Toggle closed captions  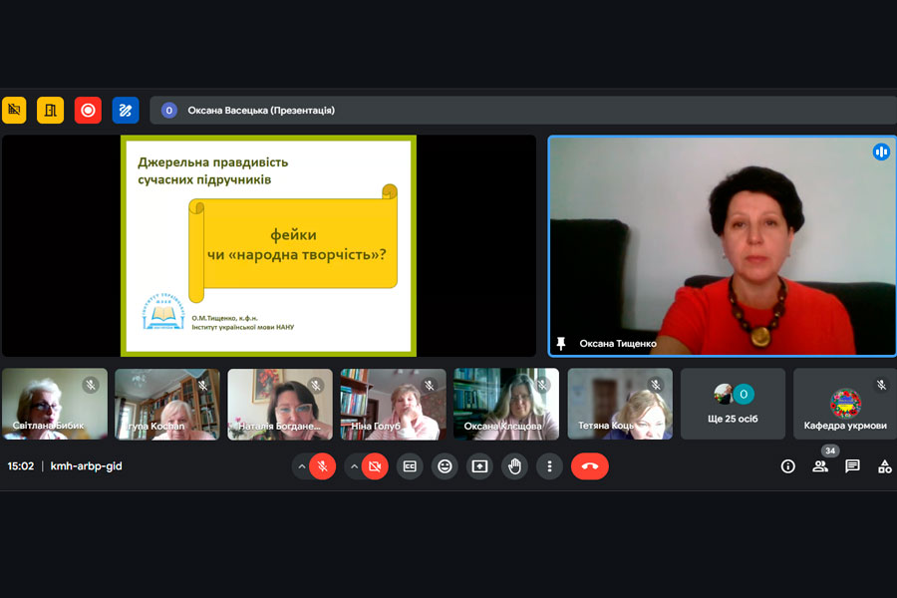(x=410, y=467)
